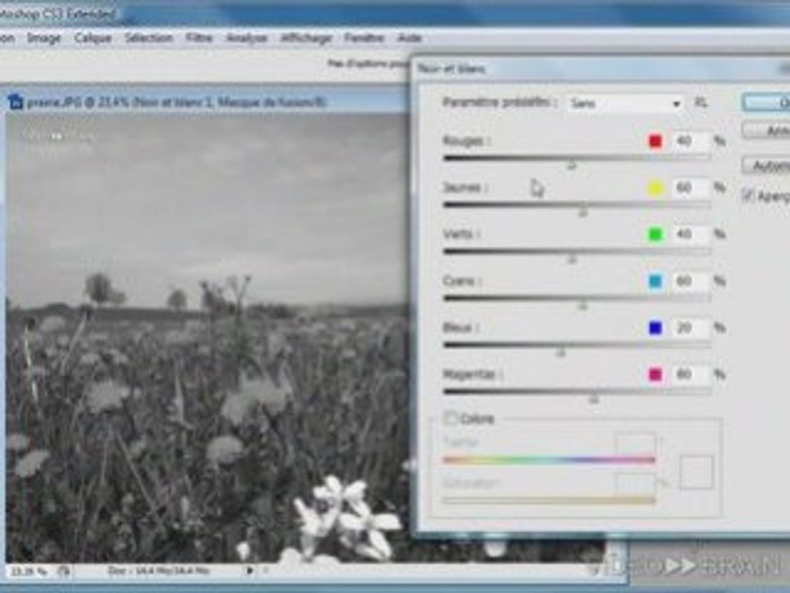Click the Magentas slider handle

(593, 400)
